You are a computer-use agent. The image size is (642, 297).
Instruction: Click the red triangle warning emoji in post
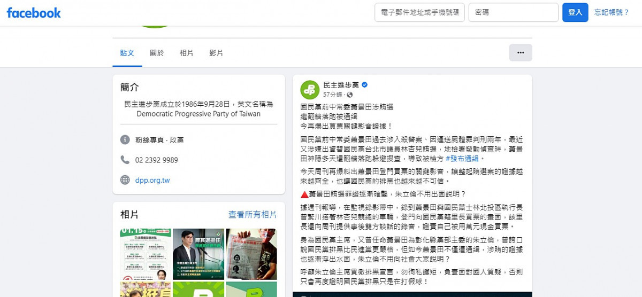coord(304,194)
